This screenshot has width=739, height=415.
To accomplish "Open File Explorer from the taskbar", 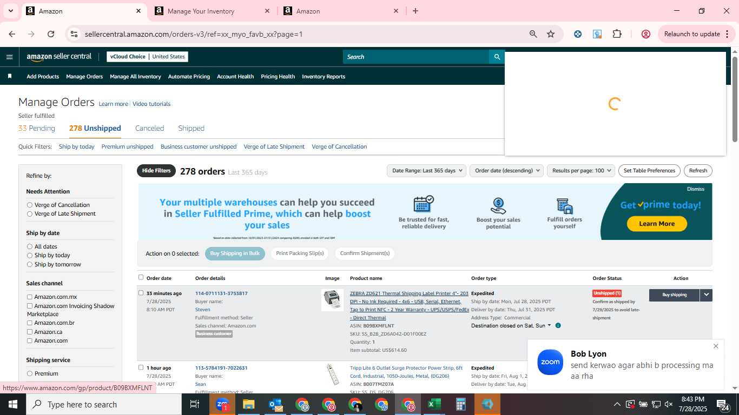I will 248,404.
